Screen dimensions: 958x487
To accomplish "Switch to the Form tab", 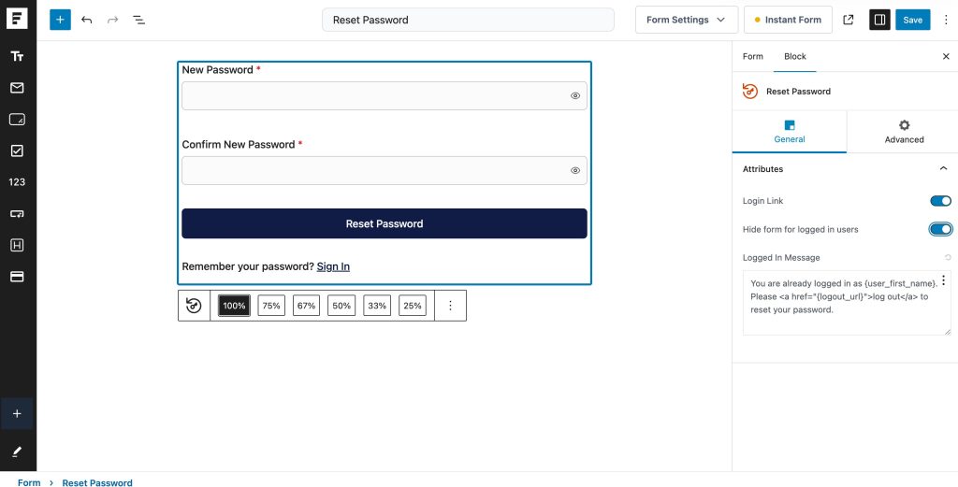I will coord(753,56).
